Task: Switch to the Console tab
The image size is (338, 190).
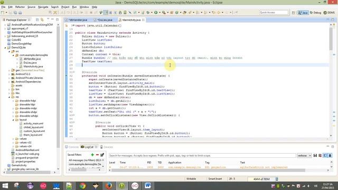Action: click(x=72, y=147)
